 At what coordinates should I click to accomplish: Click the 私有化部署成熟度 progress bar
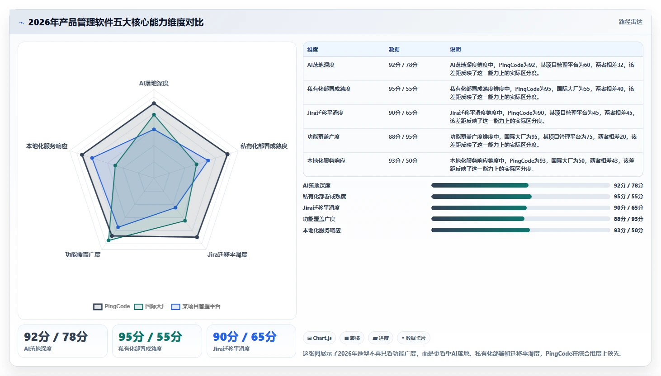520,197
